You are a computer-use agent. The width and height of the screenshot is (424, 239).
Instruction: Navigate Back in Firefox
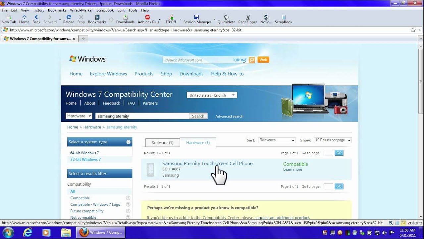36,19
